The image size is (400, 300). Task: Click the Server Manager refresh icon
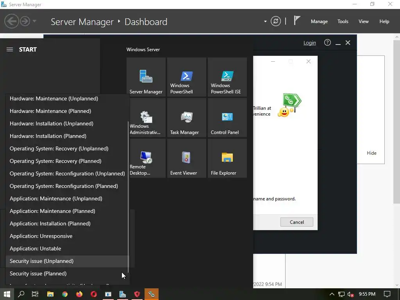pos(276,21)
